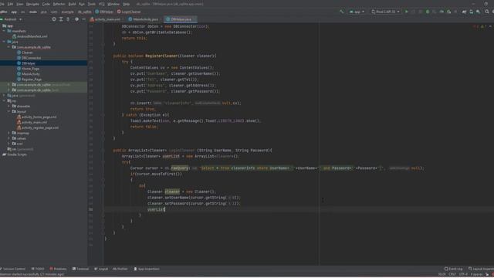Viewport: 494px width, 278px height.
Task: Open the Pixel device selector dropdown
Action: (x=385, y=12)
